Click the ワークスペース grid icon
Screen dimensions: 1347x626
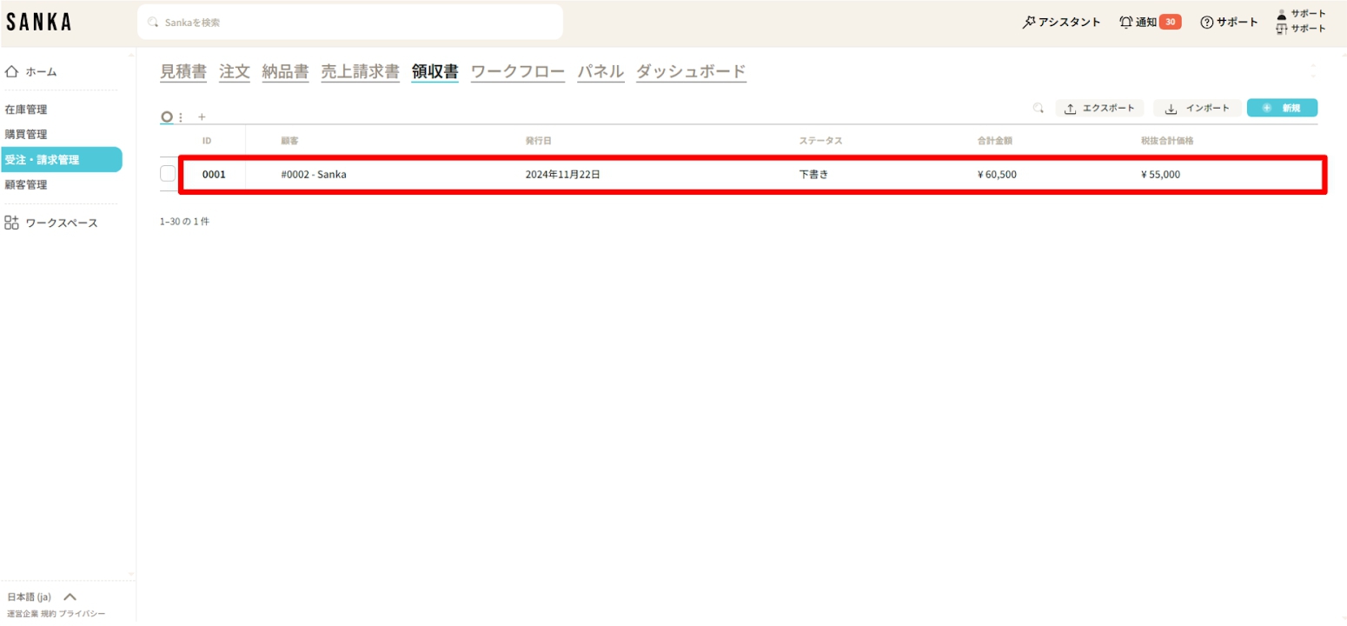(x=11, y=223)
